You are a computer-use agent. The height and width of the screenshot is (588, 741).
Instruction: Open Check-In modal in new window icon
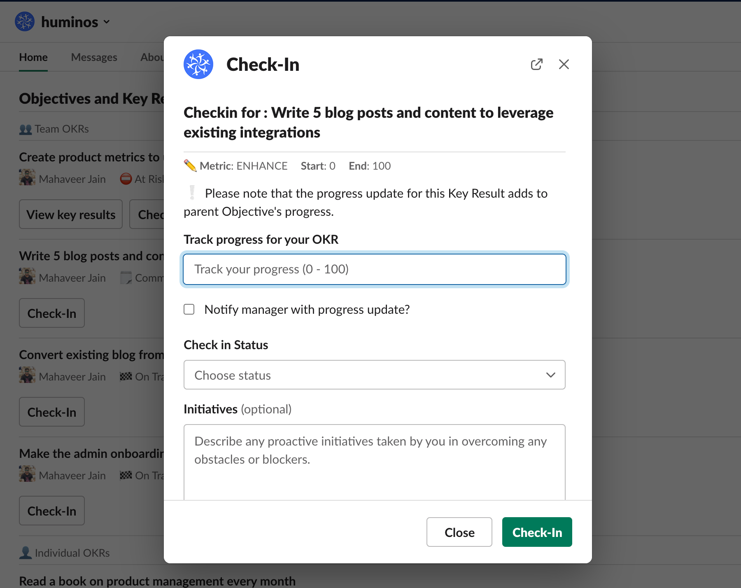(537, 64)
